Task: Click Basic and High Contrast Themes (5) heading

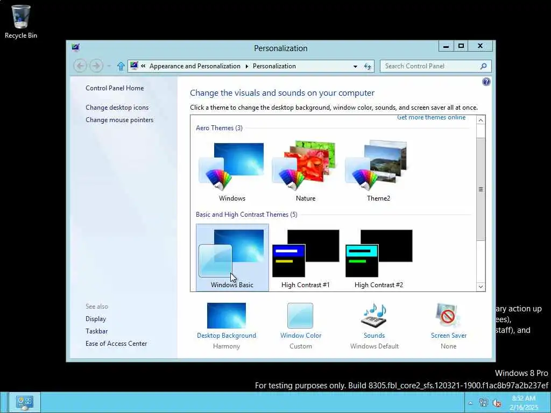Action: tap(246, 215)
